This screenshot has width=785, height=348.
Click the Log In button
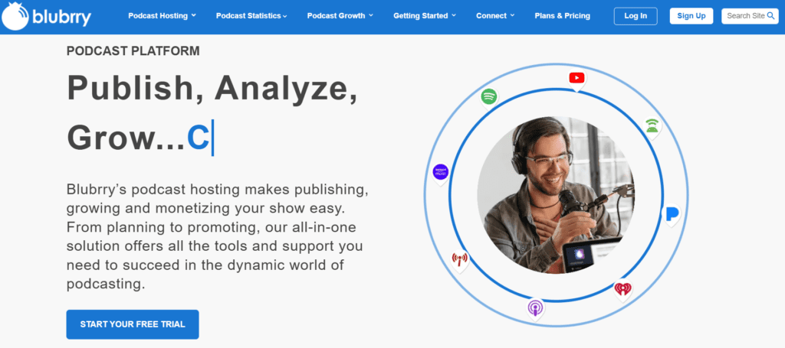[x=636, y=16]
